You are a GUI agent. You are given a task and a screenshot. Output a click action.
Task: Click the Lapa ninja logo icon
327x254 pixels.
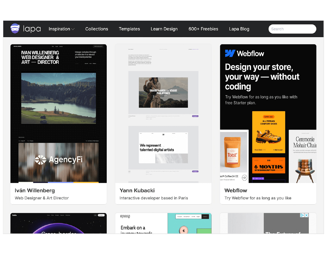[15, 29]
